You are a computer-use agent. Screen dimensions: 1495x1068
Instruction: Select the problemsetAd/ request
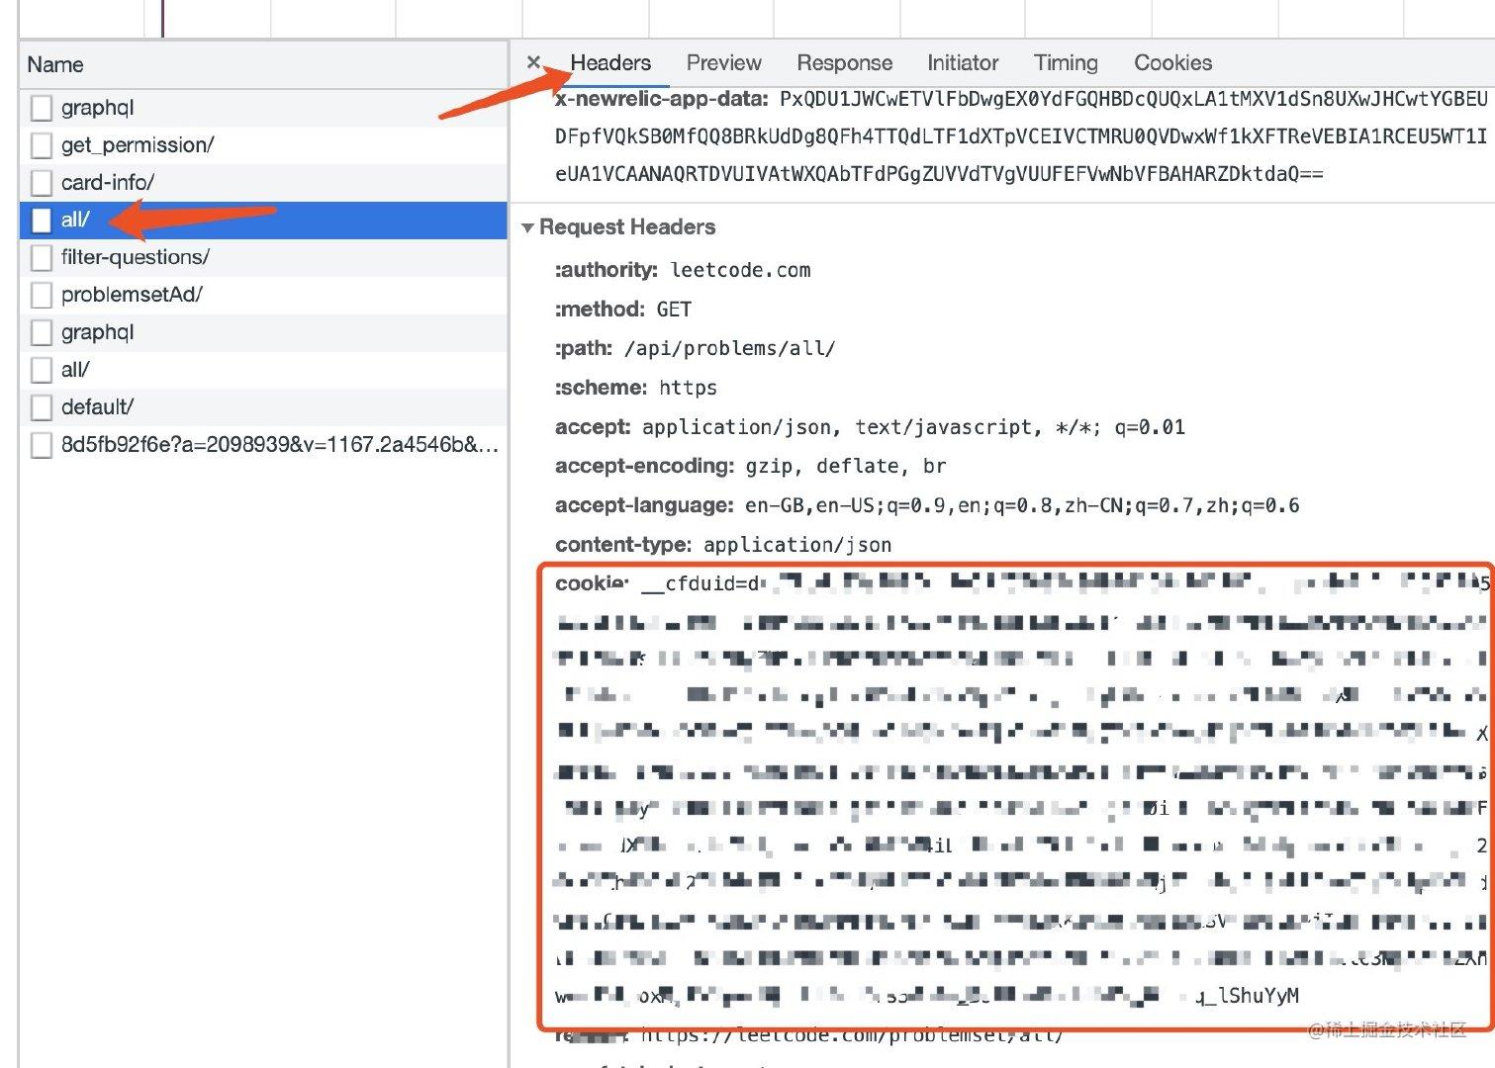(263, 295)
